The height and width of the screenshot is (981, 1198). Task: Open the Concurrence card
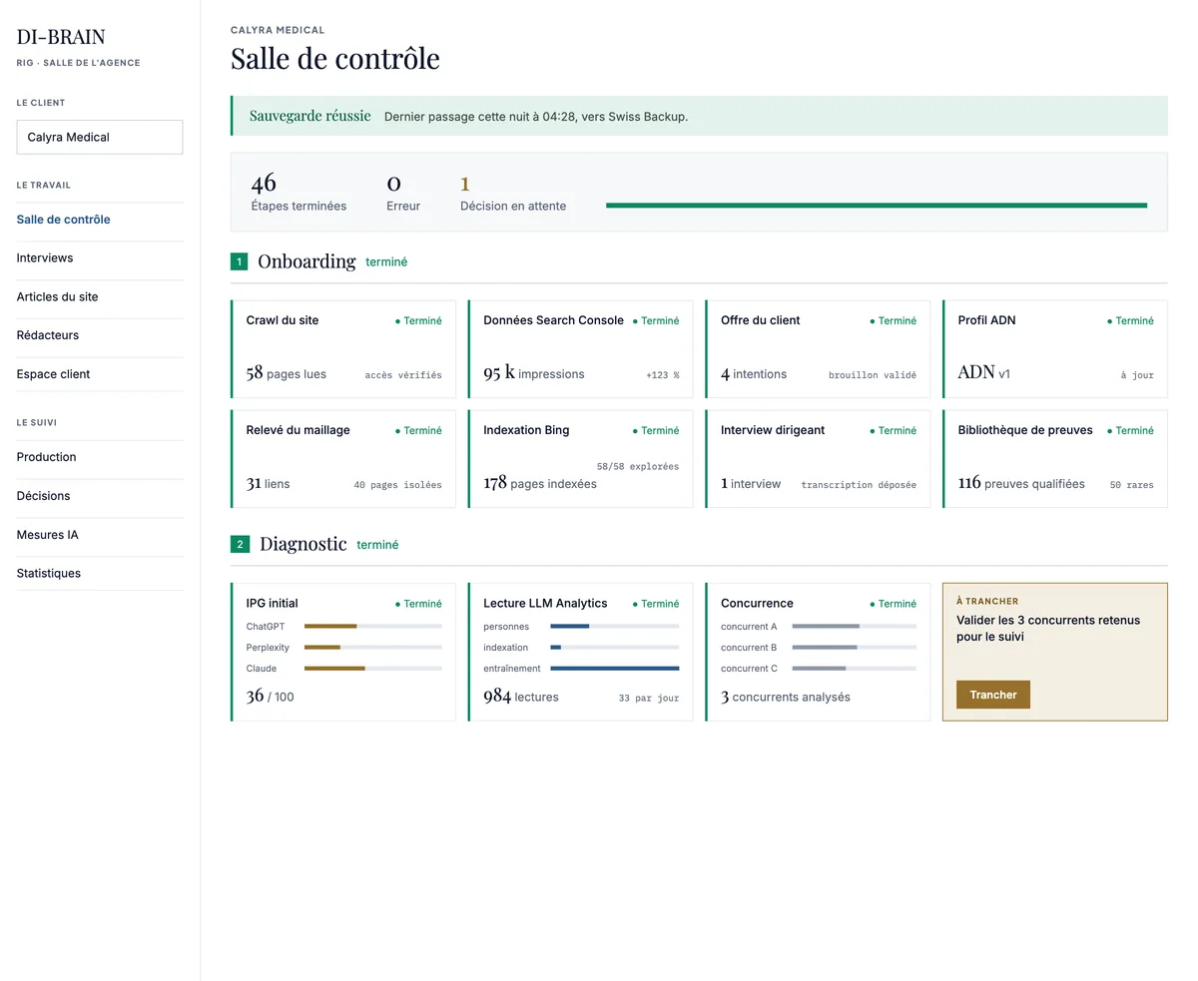coord(818,652)
